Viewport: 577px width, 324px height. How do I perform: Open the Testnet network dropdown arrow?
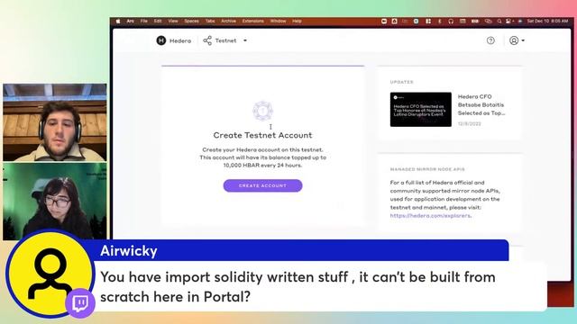245,40
